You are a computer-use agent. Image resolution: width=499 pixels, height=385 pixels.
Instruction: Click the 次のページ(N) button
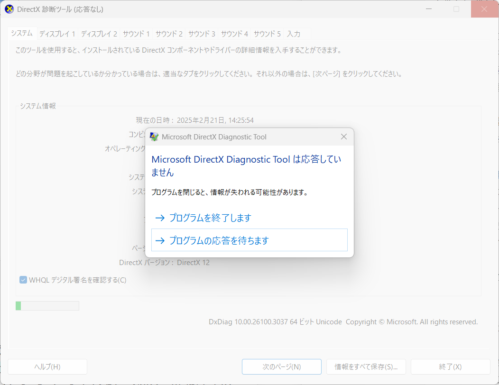tap(282, 367)
